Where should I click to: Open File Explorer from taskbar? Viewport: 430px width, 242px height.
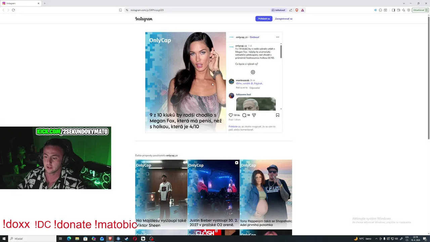click(77, 239)
